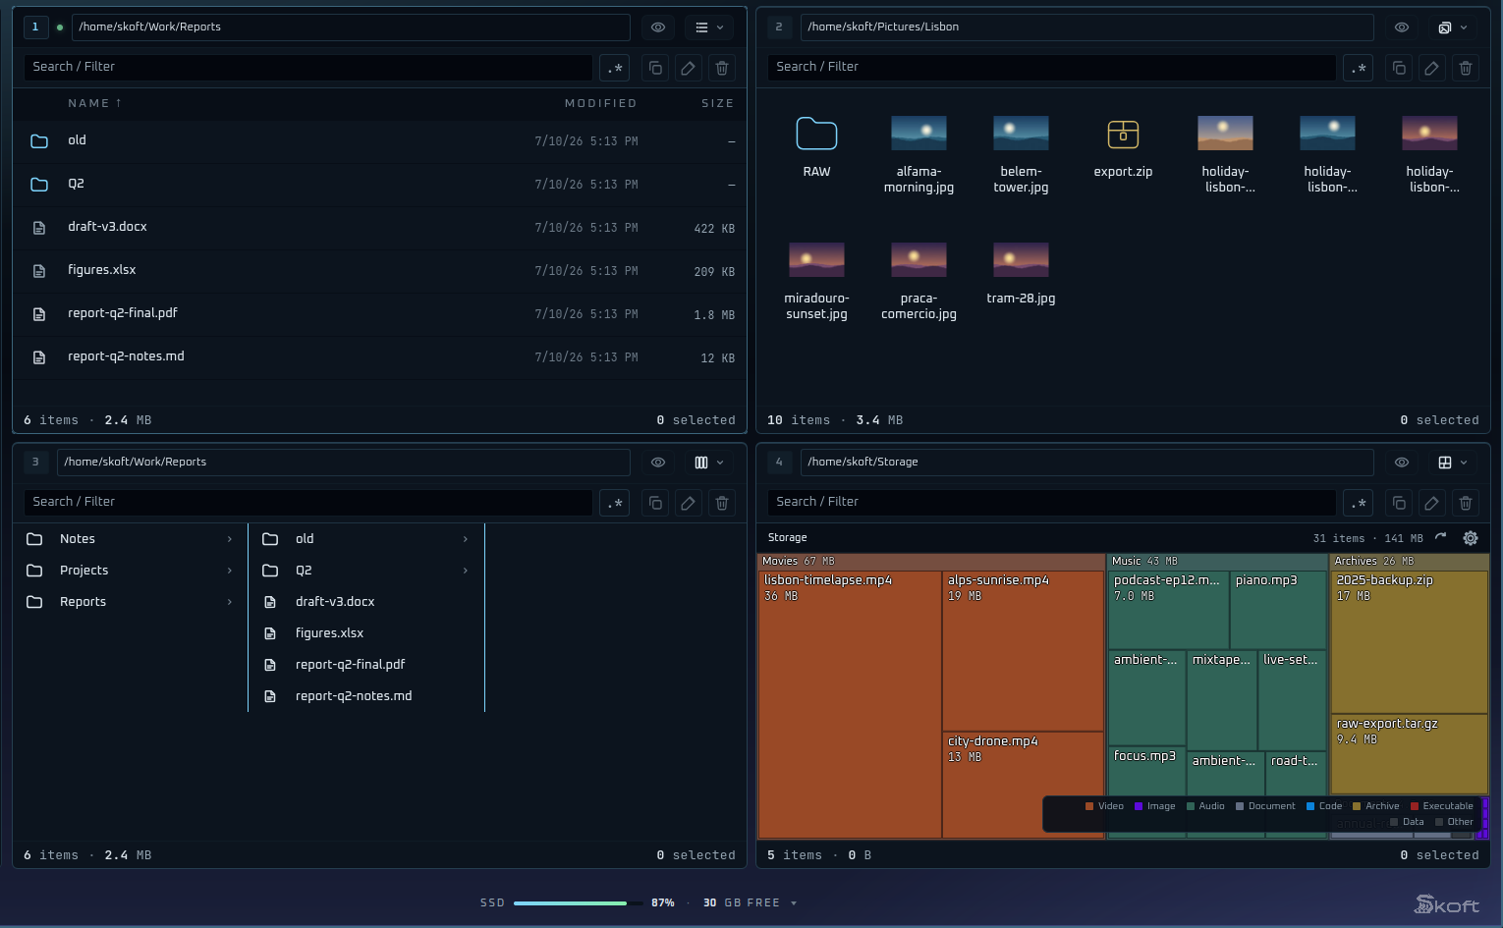Toggle regex filter mode in pane 1
Viewport: 1503px width, 928px height.
coord(615,68)
